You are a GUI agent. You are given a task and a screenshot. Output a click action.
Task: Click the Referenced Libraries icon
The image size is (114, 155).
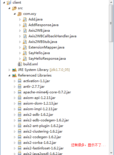click(14, 75)
